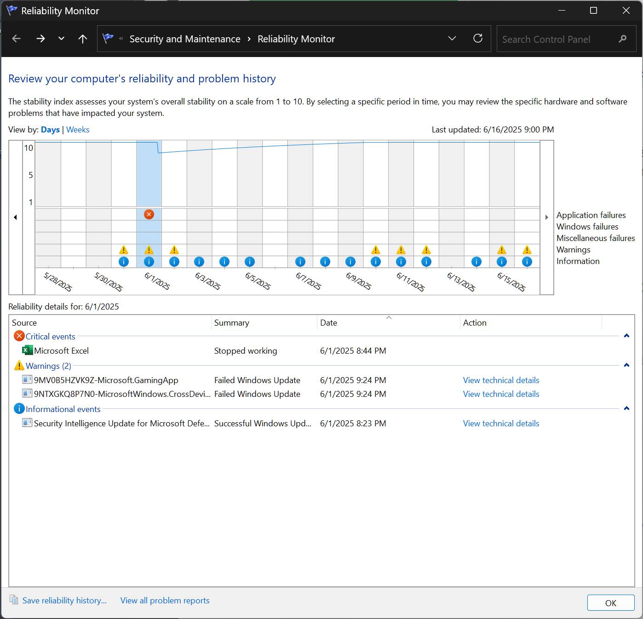Select the 9NTXGKQ8P7N0-MicrosoftWindows.CrossDevi... row
Image resolution: width=643 pixels, height=619 pixels.
[x=322, y=394]
